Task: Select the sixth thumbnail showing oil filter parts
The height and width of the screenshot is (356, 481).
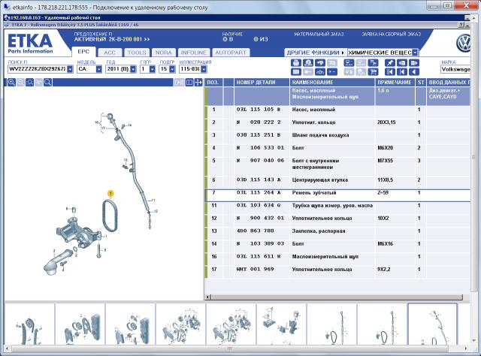Action: click(281, 324)
